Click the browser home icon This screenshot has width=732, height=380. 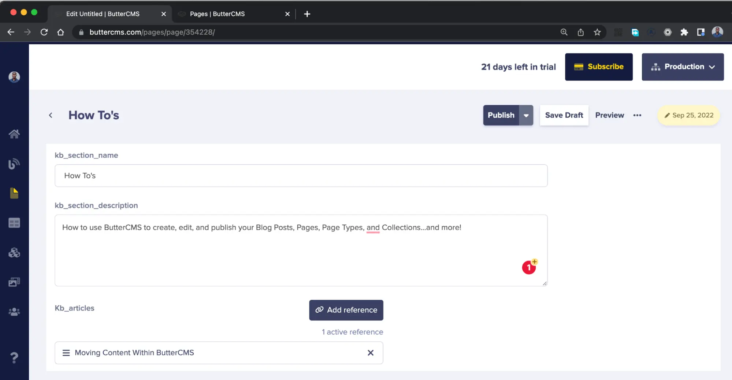pyautogui.click(x=61, y=32)
